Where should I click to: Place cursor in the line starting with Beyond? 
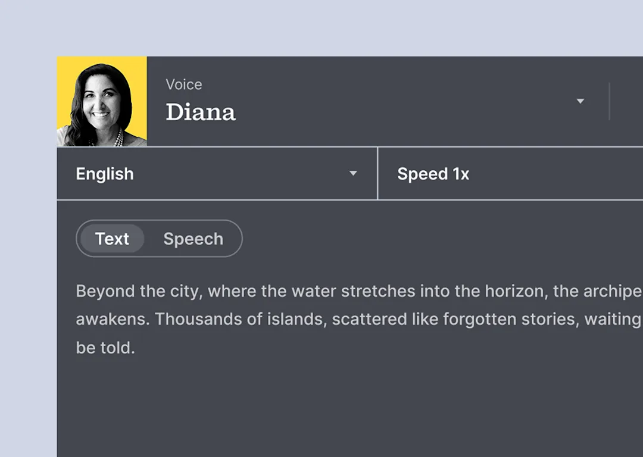(359, 292)
